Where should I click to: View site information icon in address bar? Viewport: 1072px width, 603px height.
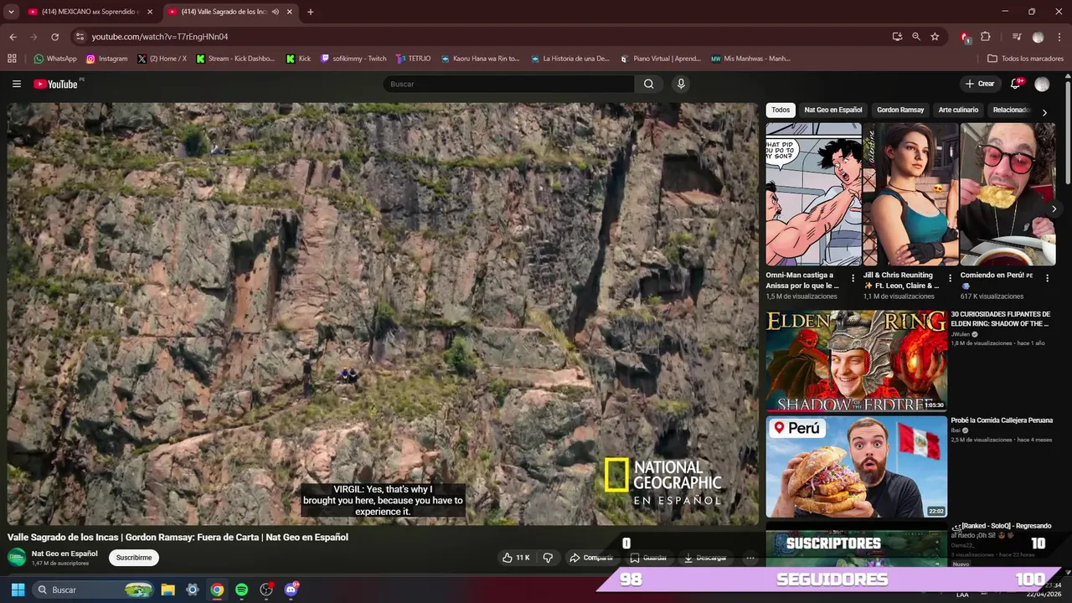(x=80, y=37)
